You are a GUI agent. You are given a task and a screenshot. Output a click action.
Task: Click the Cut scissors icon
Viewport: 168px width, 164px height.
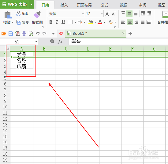(x=18, y=13)
